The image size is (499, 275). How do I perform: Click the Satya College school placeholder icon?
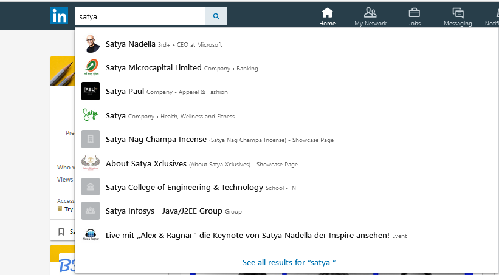point(91,186)
